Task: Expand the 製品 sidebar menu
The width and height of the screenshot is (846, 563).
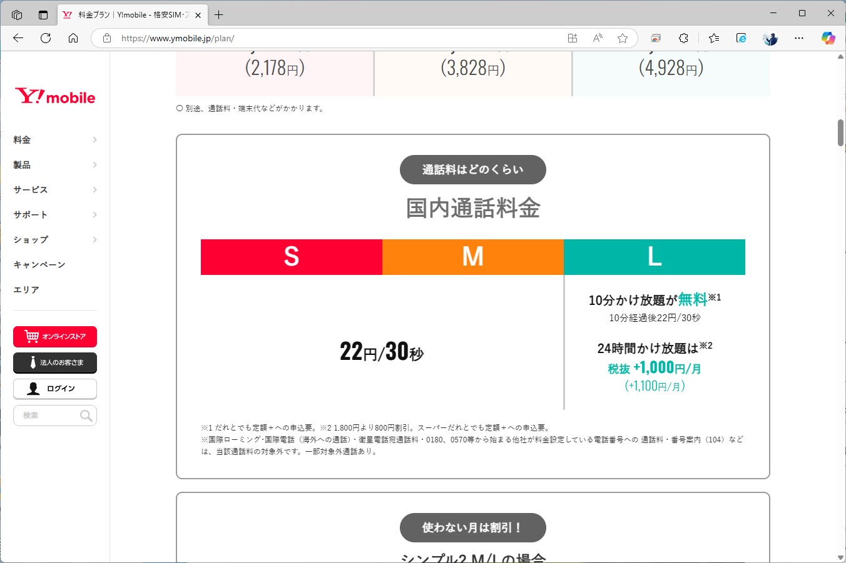Action: [55, 164]
